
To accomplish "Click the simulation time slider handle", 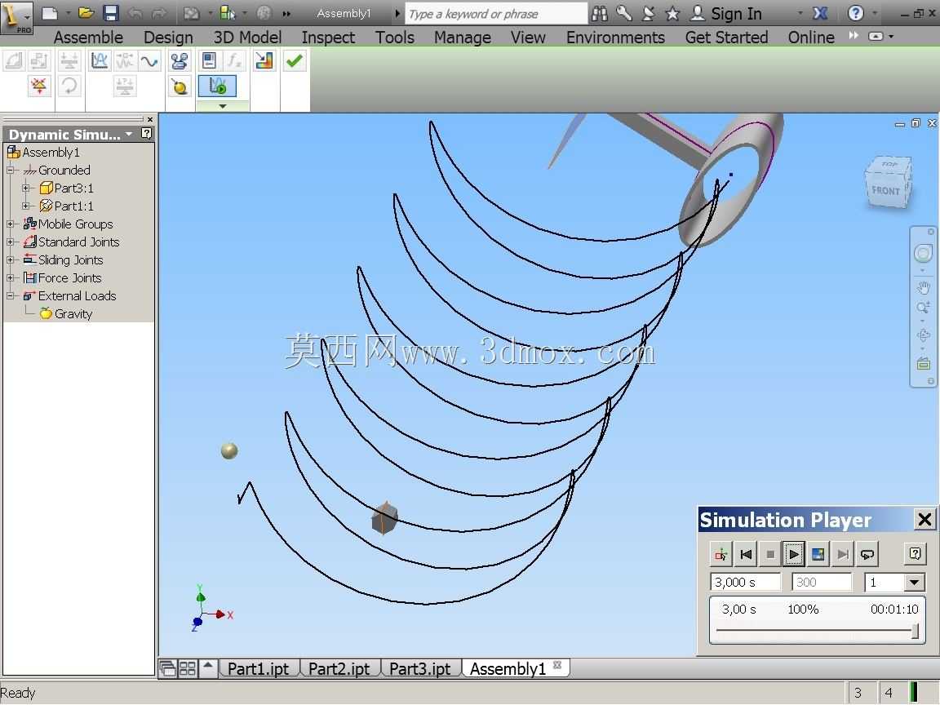I will [915, 631].
